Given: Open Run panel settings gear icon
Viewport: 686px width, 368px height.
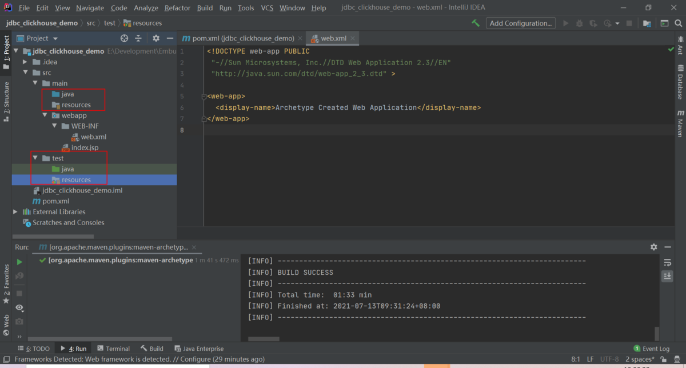Looking at the screenshot, I should (653, 247).
